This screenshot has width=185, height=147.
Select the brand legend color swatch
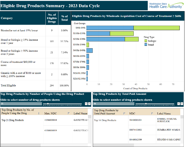point(146,44)
